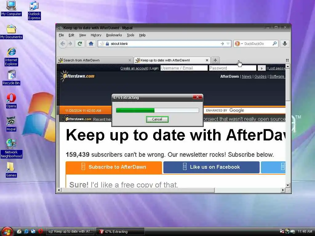315x236 pixels.
Task: Click the search magnifier icon
Action: point(274,44)
